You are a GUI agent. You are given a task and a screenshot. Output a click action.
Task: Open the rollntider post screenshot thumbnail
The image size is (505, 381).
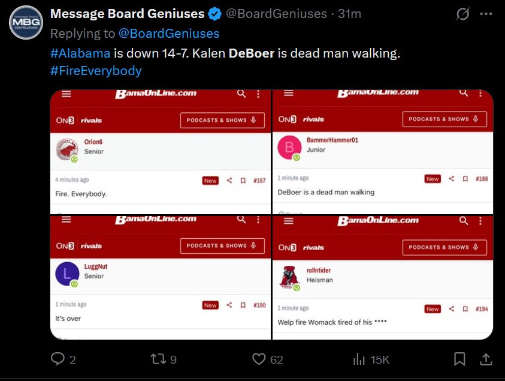[x=383, y=277]
